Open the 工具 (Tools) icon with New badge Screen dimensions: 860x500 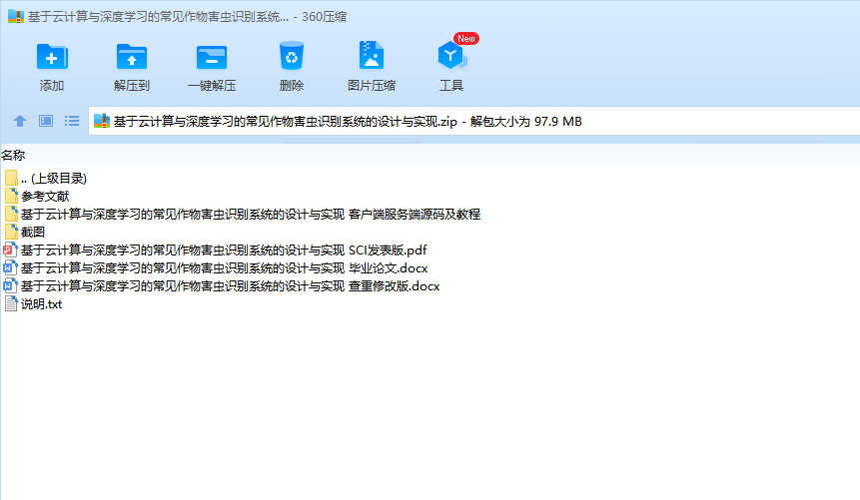tap(451, 55)
